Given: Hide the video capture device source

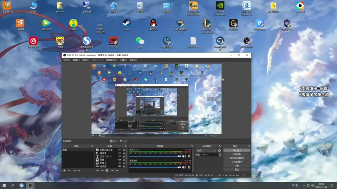Looking at the screenshot, I should [x=120, y=150].
